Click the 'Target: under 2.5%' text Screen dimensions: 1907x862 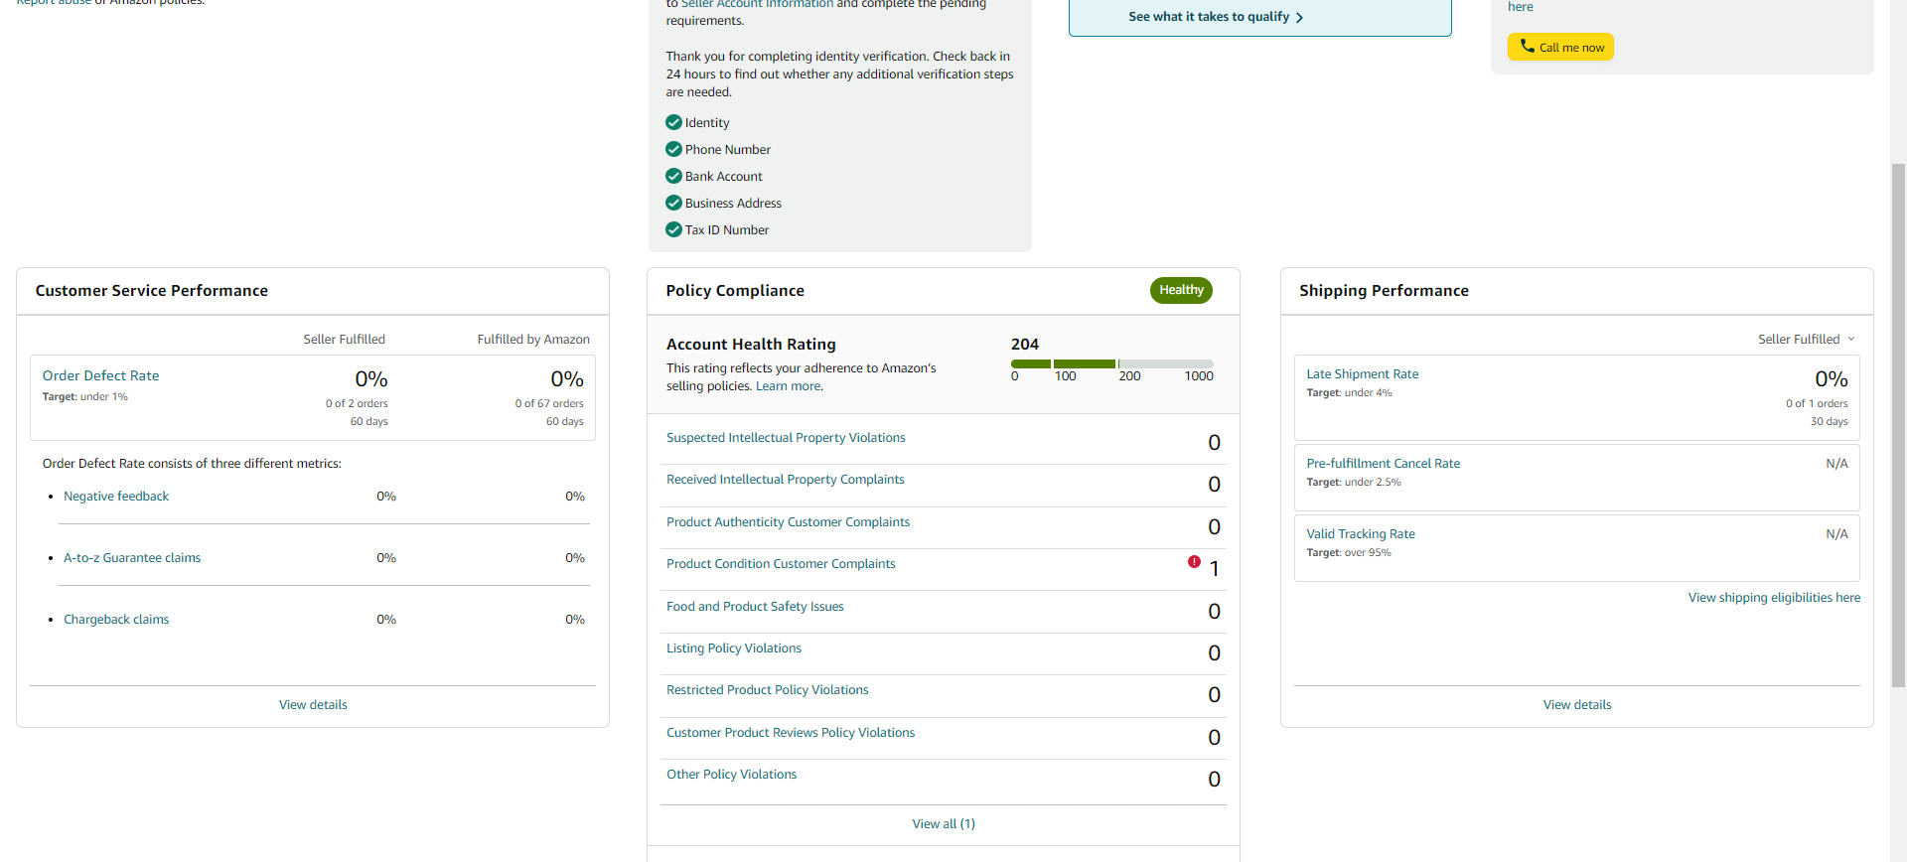pos(1354,483)
